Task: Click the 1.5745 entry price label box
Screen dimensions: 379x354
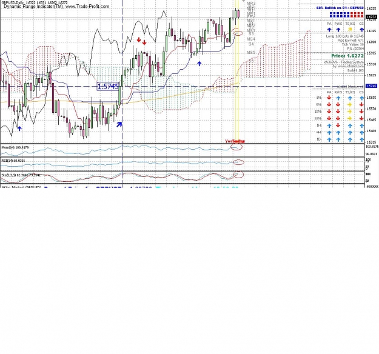Action: pos(108,87)
